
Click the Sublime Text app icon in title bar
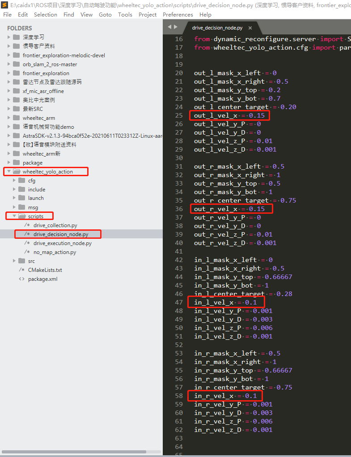pyautogui.click(x=4, y=5)
